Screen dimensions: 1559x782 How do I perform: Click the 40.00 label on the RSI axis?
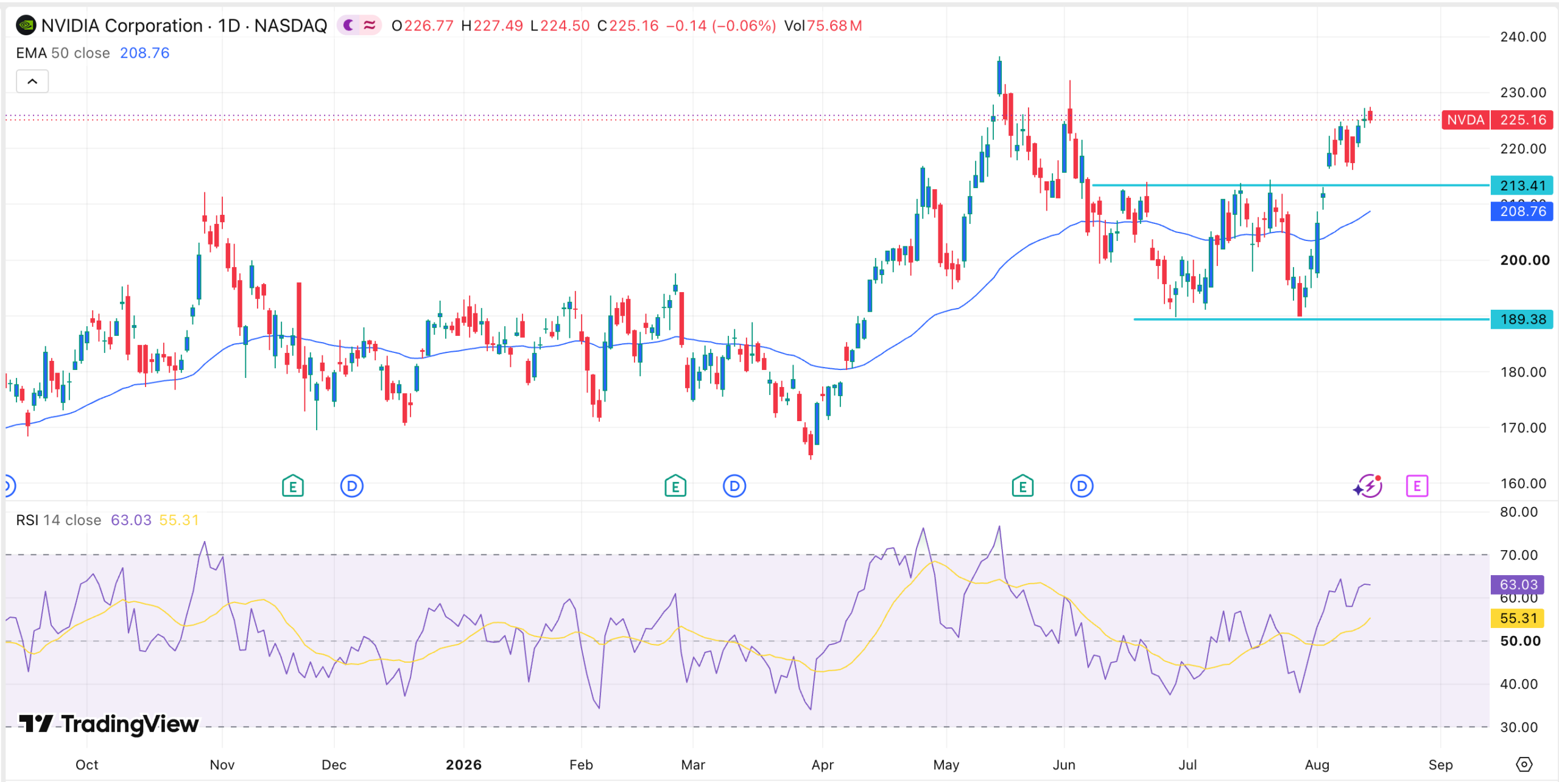(1518, 684)
